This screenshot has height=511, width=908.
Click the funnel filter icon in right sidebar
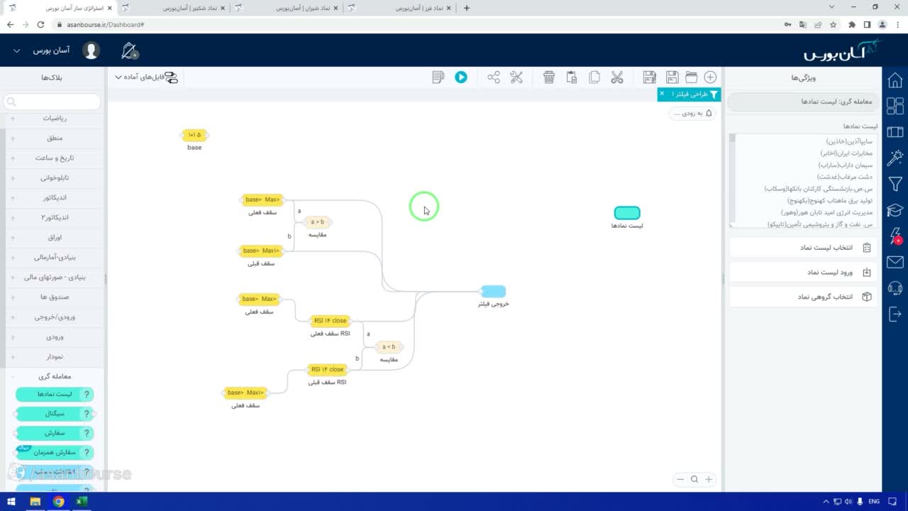click(895, 184)
